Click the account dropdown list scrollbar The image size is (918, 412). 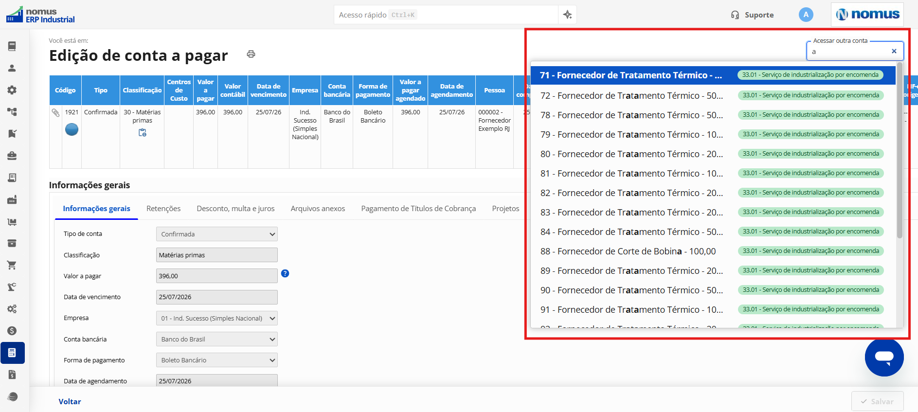(x=900, y=151)
